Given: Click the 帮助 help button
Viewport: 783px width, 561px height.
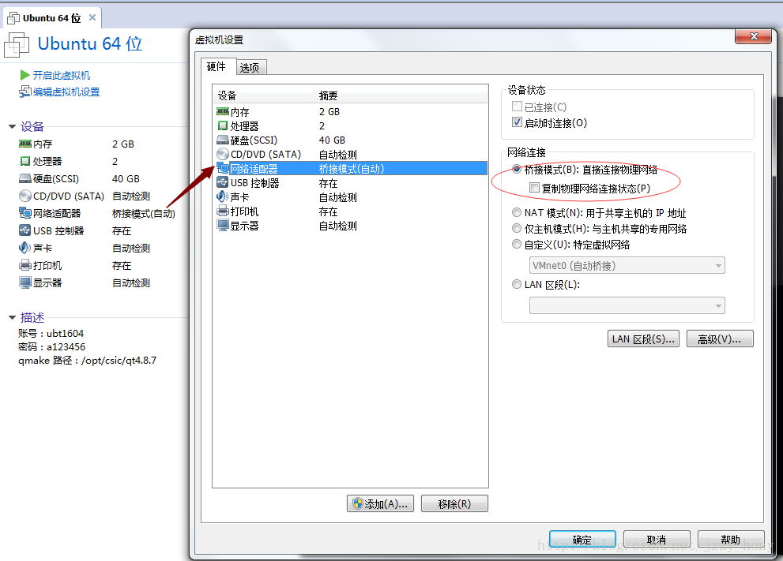Looking at the screenshot, I should tap(731, 539).
